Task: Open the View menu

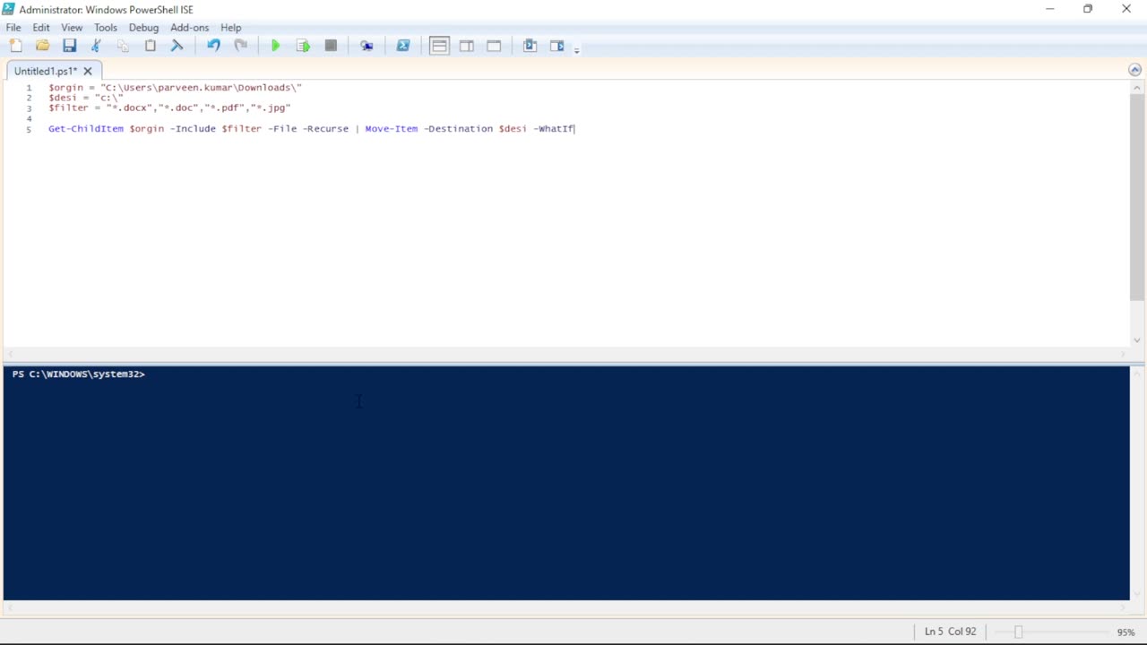Action: pos(72,28)
